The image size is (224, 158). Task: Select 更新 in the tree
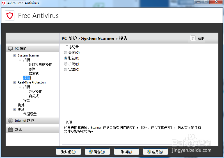point(21,109)
